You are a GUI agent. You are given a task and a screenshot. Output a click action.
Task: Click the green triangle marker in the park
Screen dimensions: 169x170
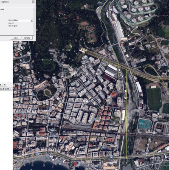[x=42, y=59]
